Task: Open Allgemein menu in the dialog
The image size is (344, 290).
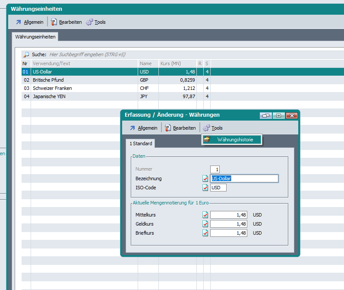Action: [x=143, y=128]
